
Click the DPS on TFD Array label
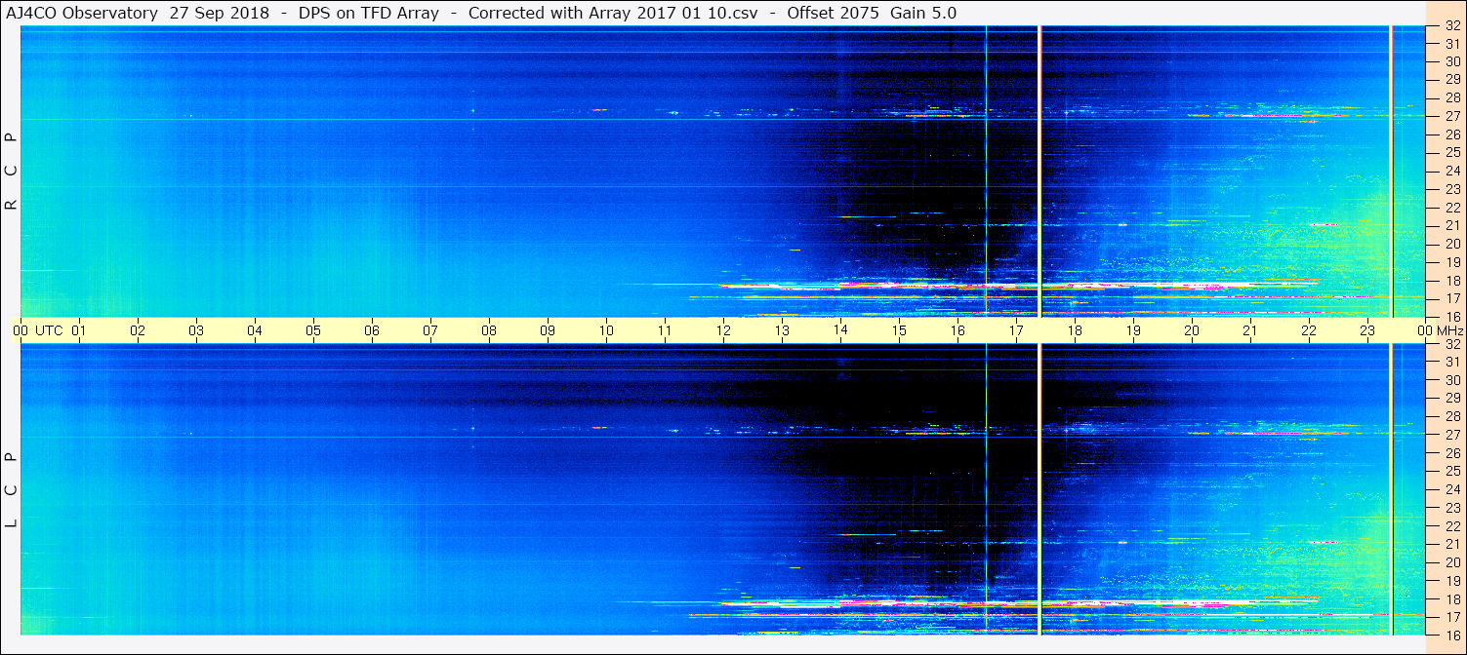pyautogui.click(x=370, y=13)
